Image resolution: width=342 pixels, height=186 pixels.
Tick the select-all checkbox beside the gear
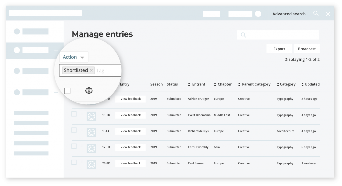[67, 91]
